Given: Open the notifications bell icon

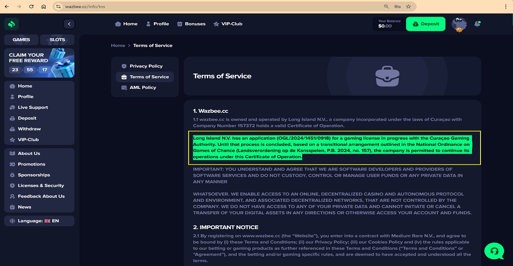Looking at the screenshot, I should point(477,24).
